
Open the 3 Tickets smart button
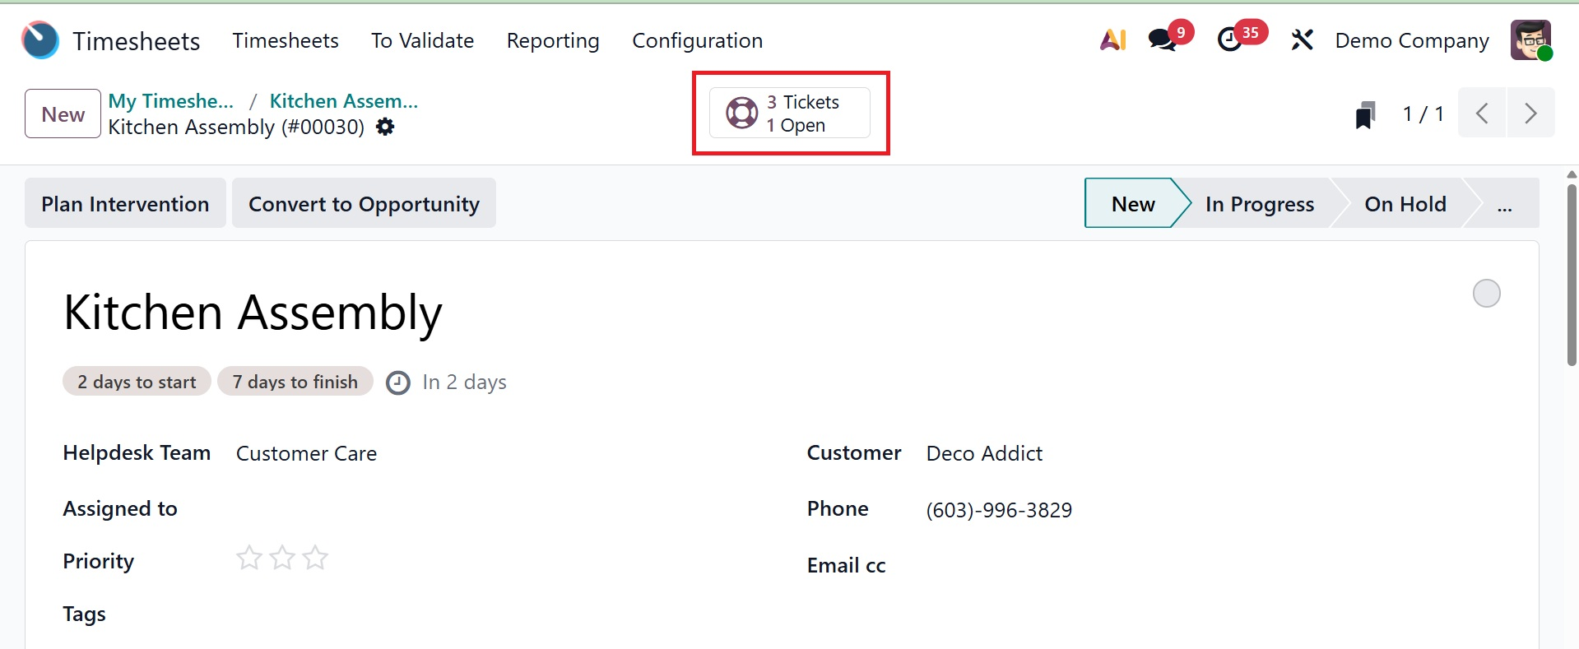point(790,114)
